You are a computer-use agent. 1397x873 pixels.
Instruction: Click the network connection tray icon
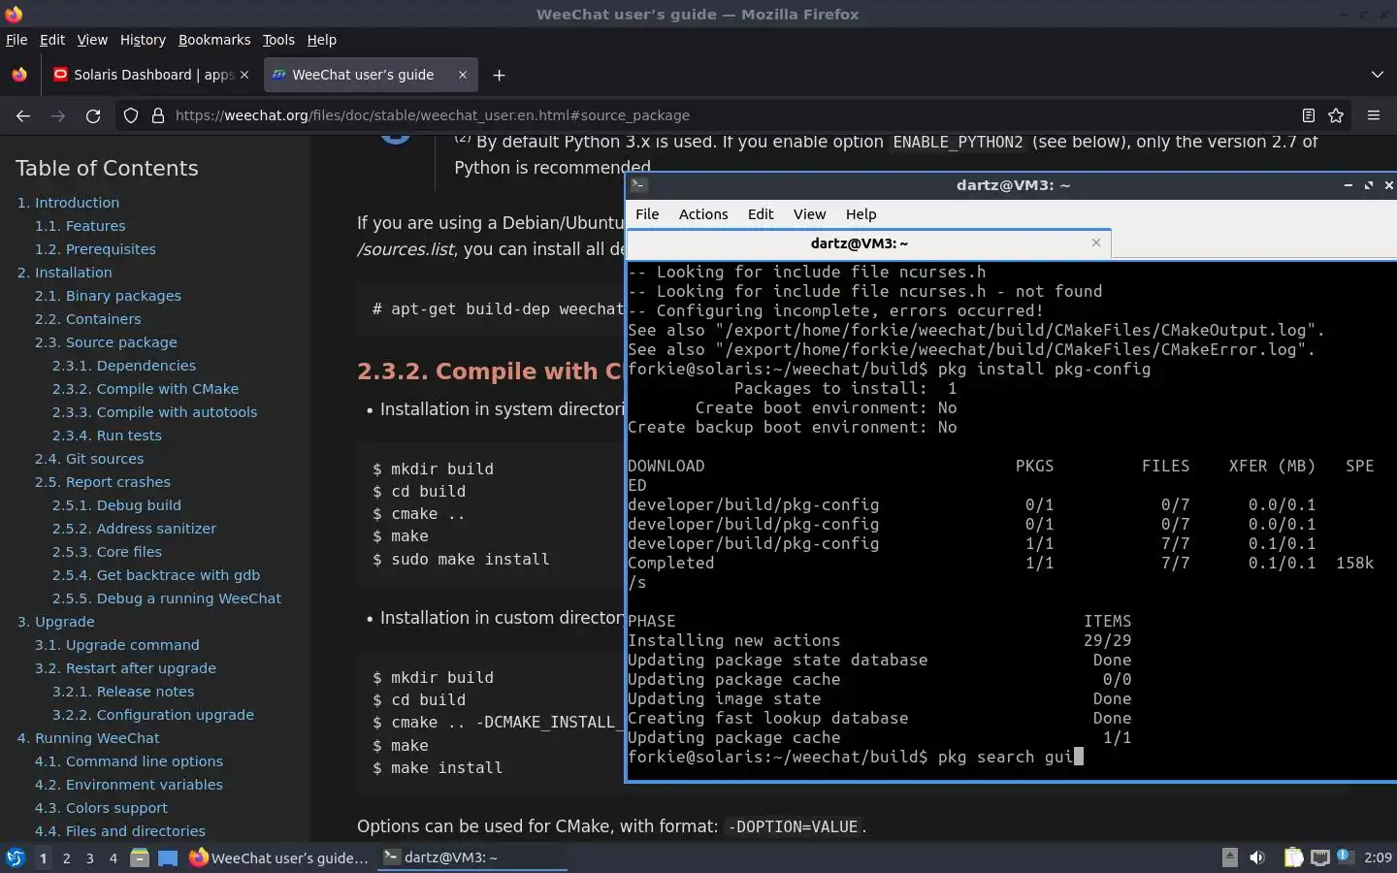1319,857
